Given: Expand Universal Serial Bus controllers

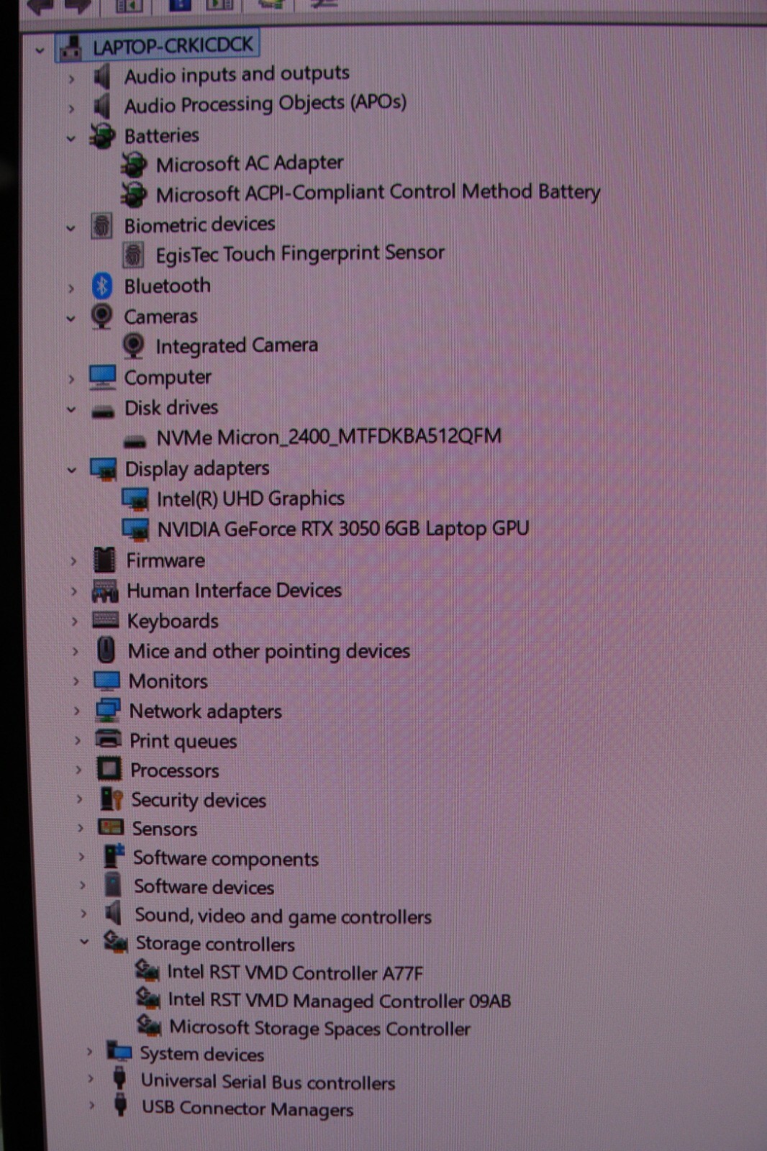Looking at the screenshot, I should click(91, 1081).
